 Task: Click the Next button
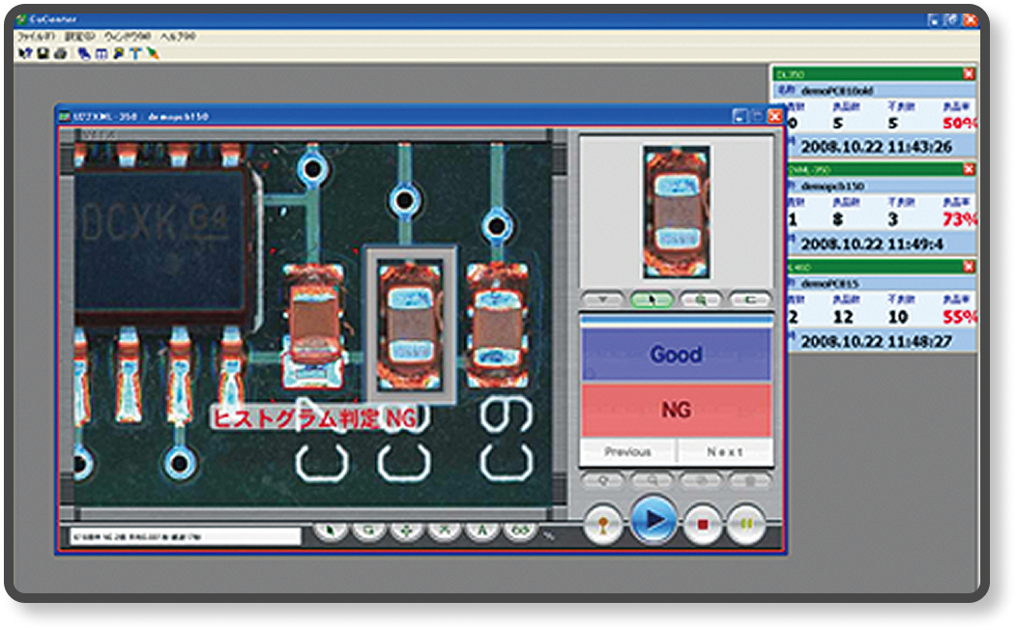point(724,451)
